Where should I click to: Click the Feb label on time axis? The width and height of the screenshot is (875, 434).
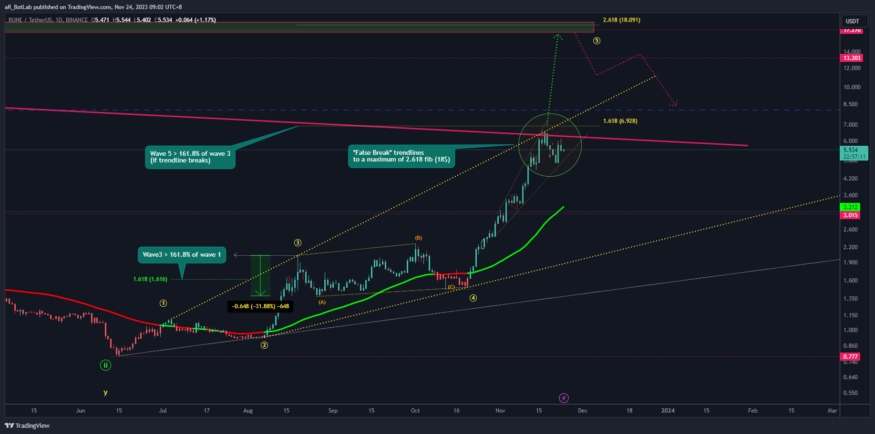752,411
